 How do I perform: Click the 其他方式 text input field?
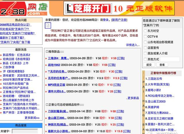click(170, 59)
